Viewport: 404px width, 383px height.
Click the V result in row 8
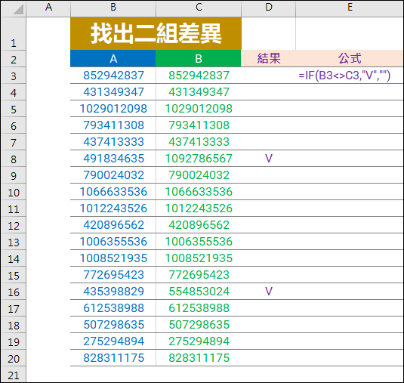(x=269, y=159)
